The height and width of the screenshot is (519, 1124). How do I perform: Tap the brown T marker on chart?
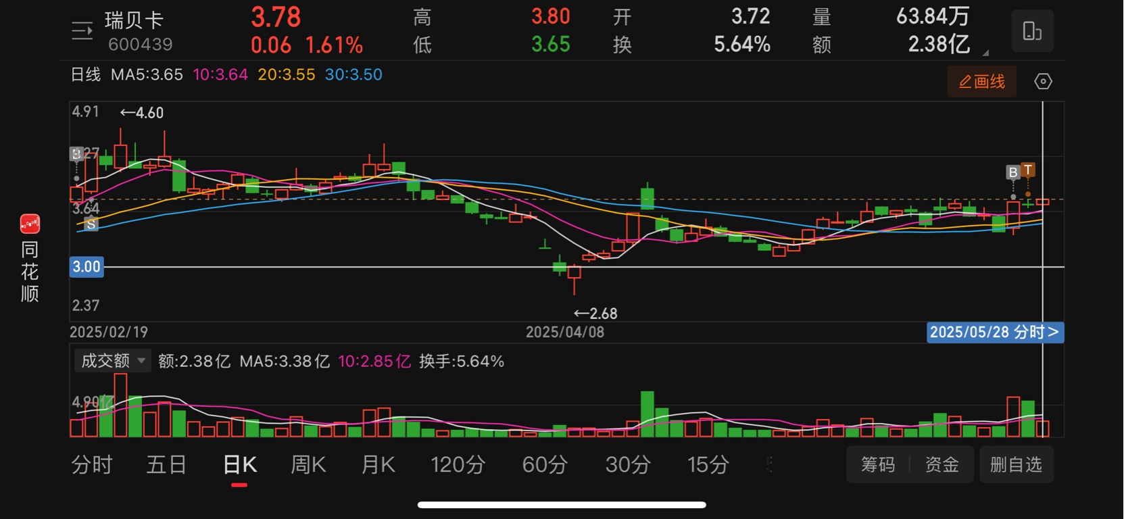click(1027, 170)
